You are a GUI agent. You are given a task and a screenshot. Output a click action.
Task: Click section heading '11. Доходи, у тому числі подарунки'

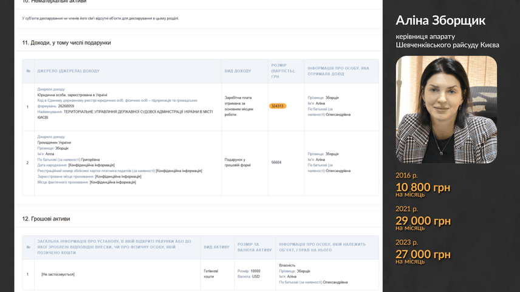[x=66, y=43]
